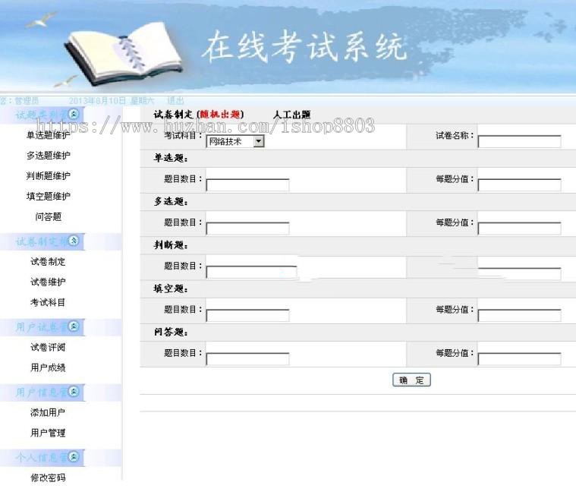Focus the 多选题 题目数目 input field
The image size is (576, 501).
point(248,228)
